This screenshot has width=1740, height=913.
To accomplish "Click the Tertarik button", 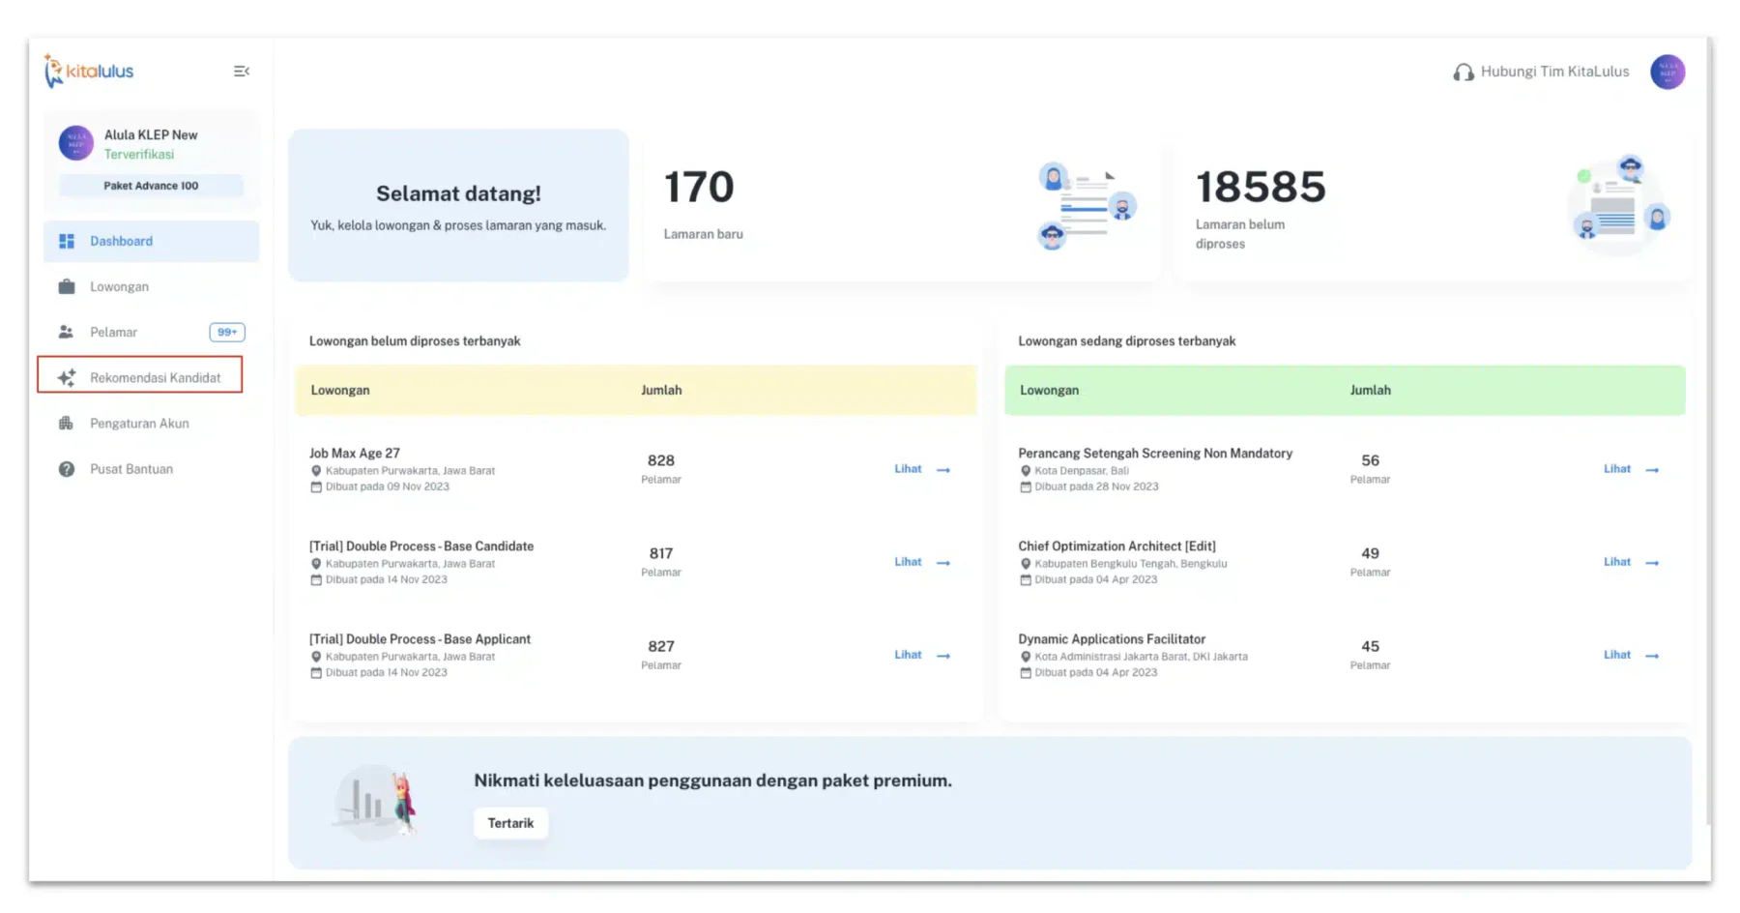I will (x=510, y=823).
